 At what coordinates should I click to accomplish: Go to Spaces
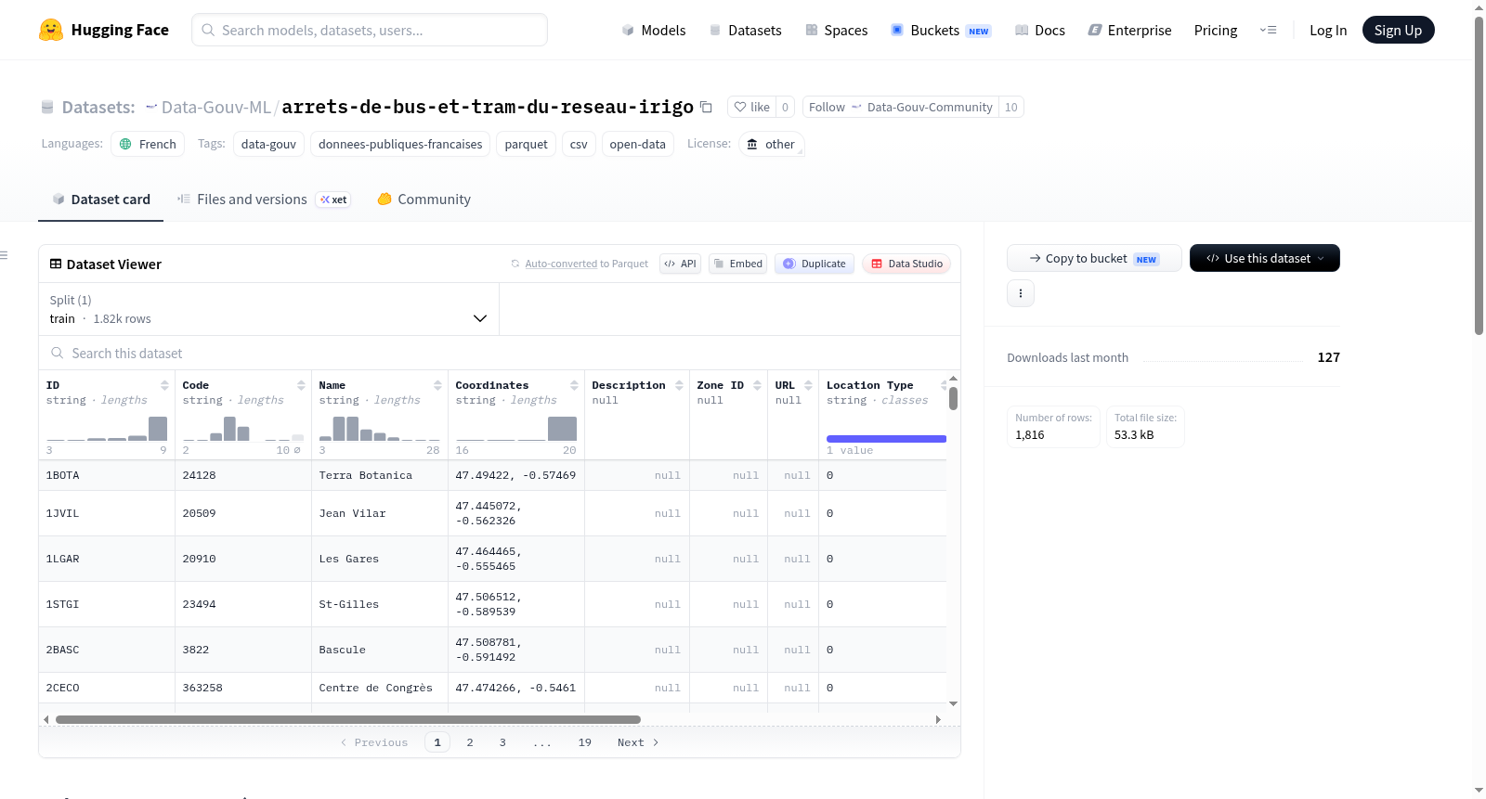click(x=837, y=30)
